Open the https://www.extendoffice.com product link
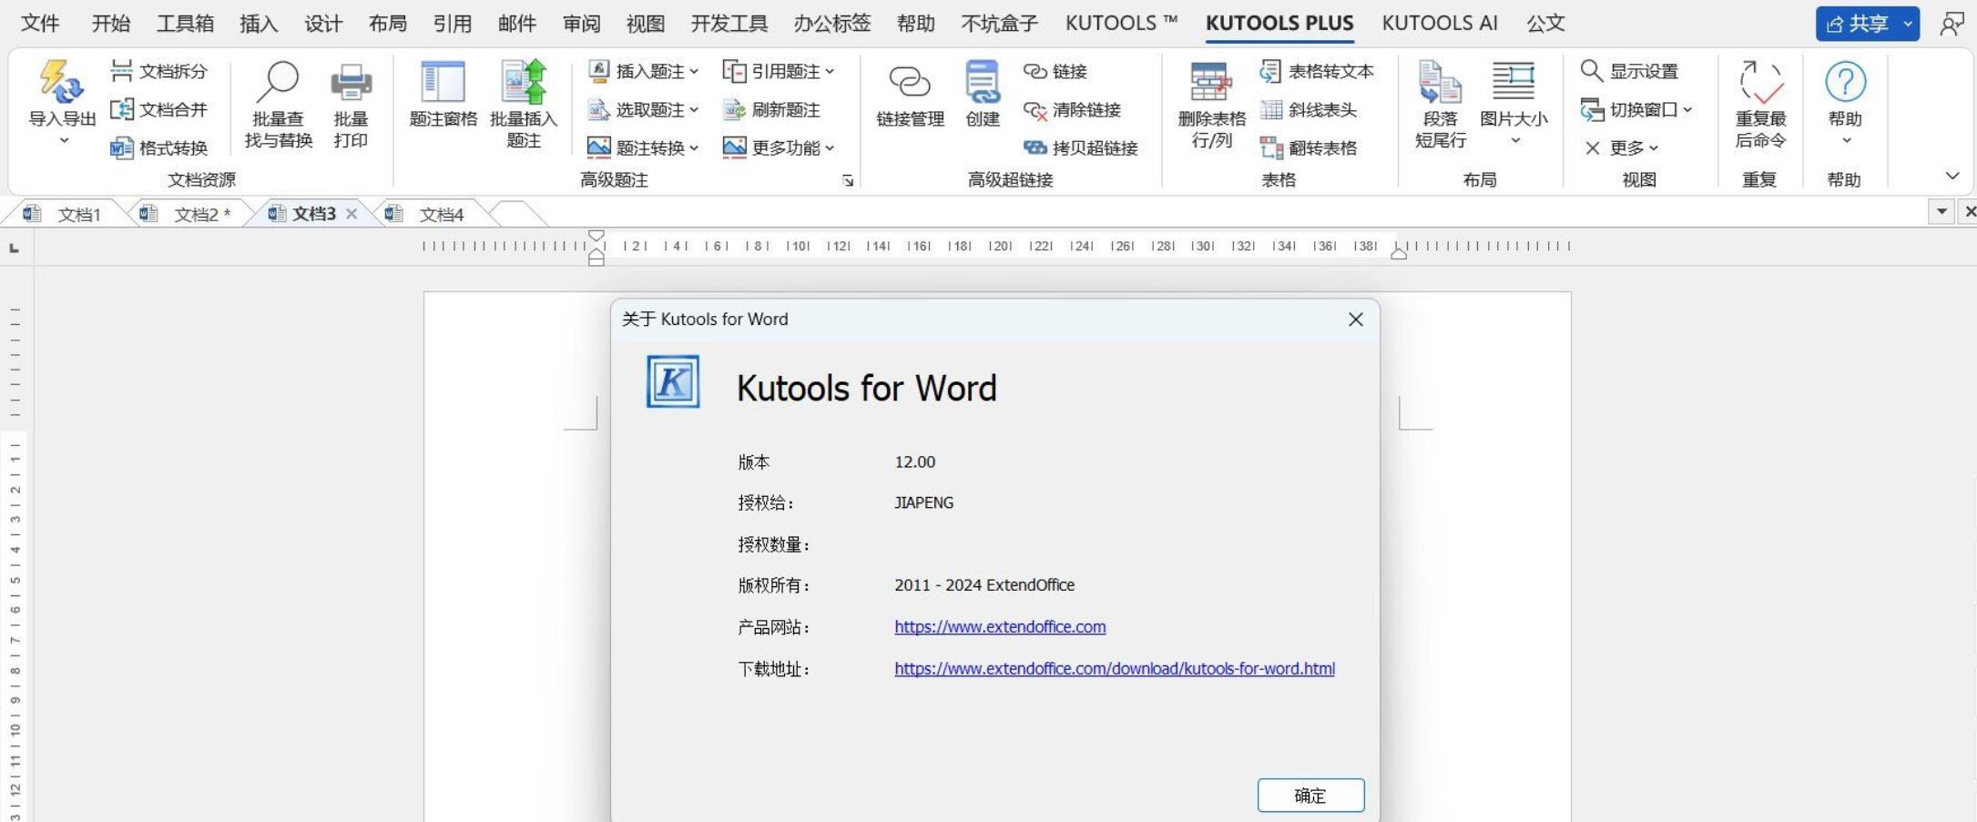This screenshot has width=1977, height=822. click(1000, 626)
